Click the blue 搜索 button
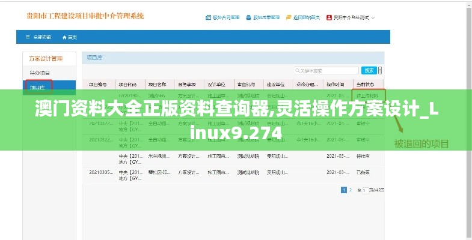Image resolution: width=472 pixels, height=240 pixels. (369, 71)
